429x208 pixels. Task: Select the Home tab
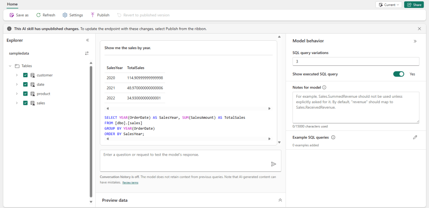12,3
